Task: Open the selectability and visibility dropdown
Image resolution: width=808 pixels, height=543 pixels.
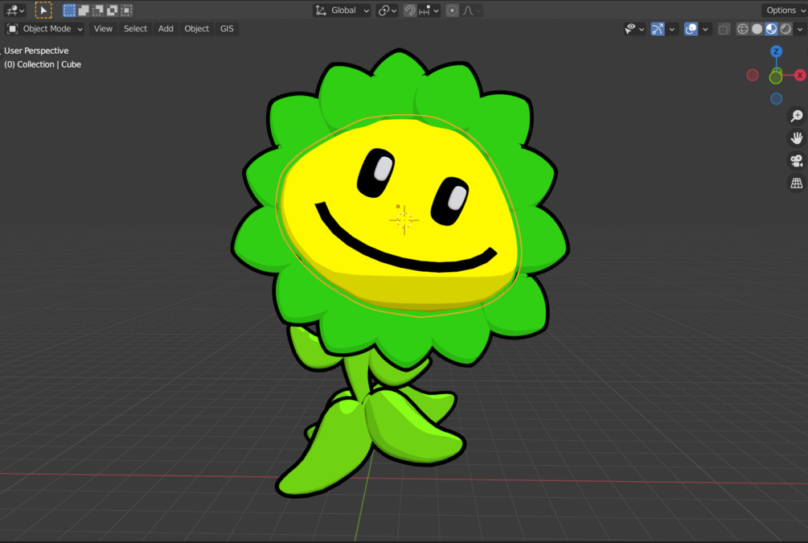Action: point(634,29)
